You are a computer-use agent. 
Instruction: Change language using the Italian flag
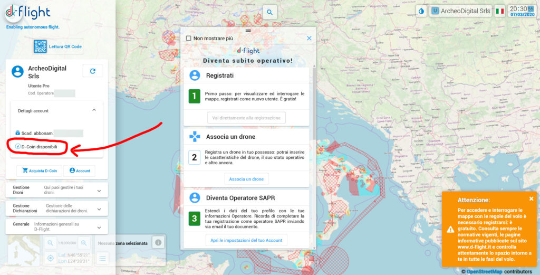500,11
